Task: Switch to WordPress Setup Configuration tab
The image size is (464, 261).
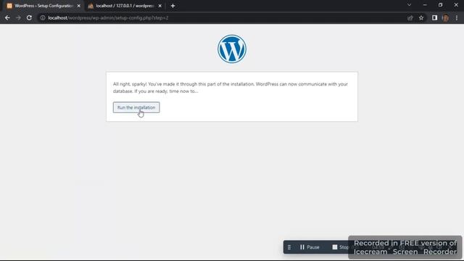Action: pos(43,6)
